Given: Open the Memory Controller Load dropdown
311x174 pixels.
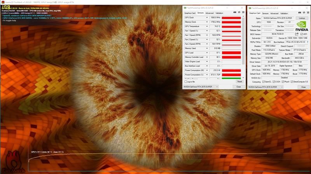Looking at the screenshot, I should pyautogui.click(x=207, y=57).
